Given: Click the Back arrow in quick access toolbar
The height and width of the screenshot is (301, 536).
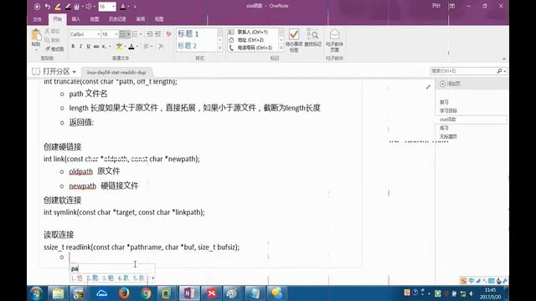Looking at the screenshot, I should [37, 7].
